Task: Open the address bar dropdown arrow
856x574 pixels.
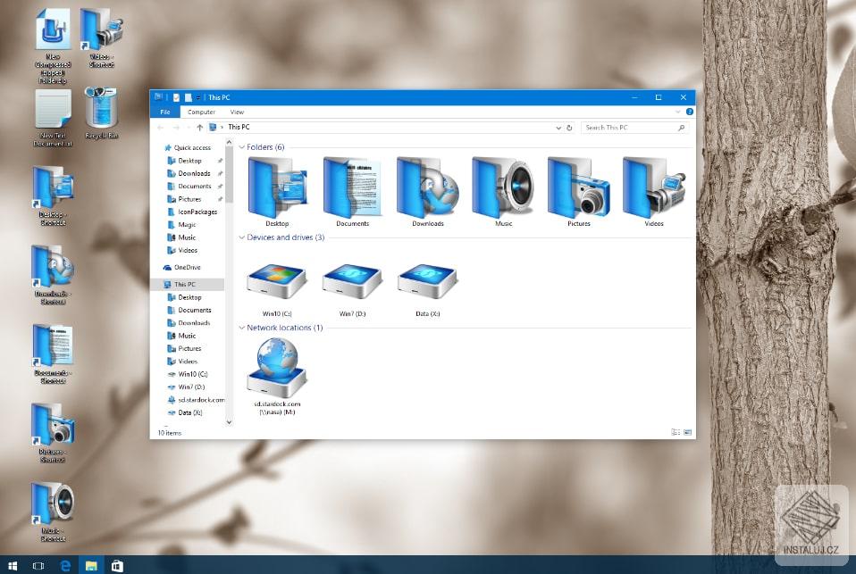Action: 558,128
